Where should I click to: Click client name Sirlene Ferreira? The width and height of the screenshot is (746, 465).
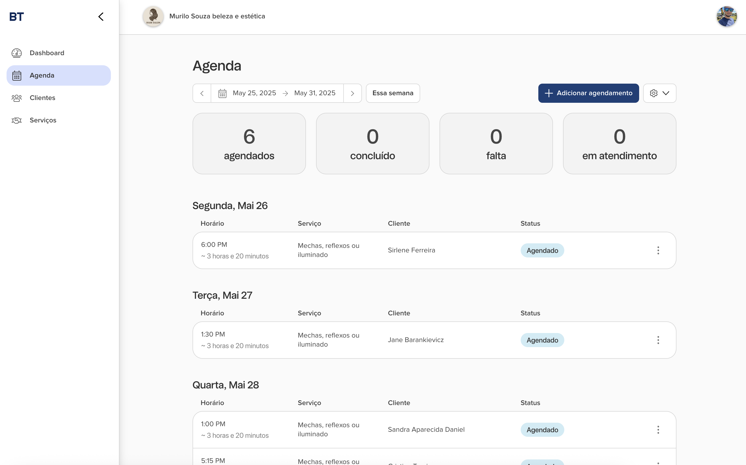click(411, 250)
